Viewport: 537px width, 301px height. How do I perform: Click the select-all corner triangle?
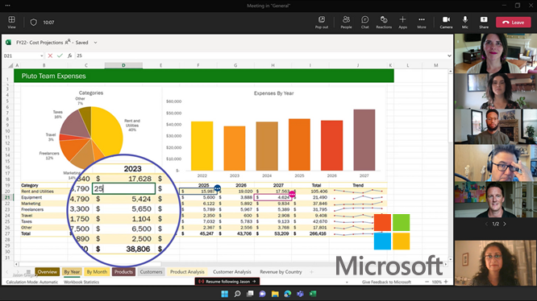point(10,65)
